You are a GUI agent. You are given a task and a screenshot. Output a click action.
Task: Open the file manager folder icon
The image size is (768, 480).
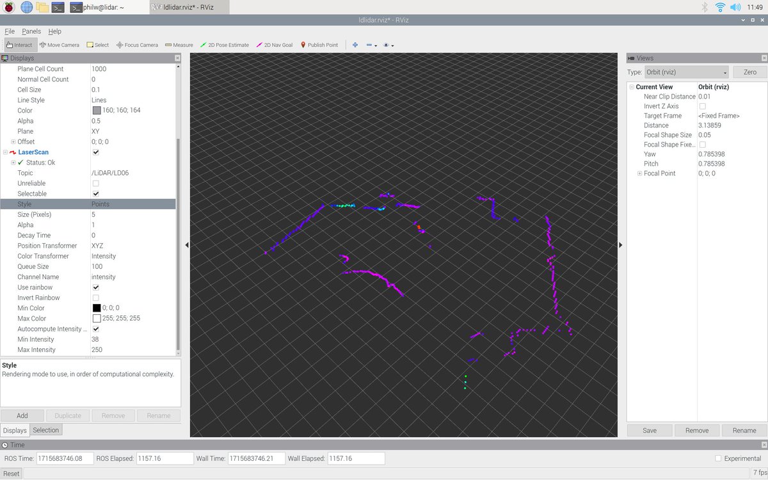click(42, 7)
